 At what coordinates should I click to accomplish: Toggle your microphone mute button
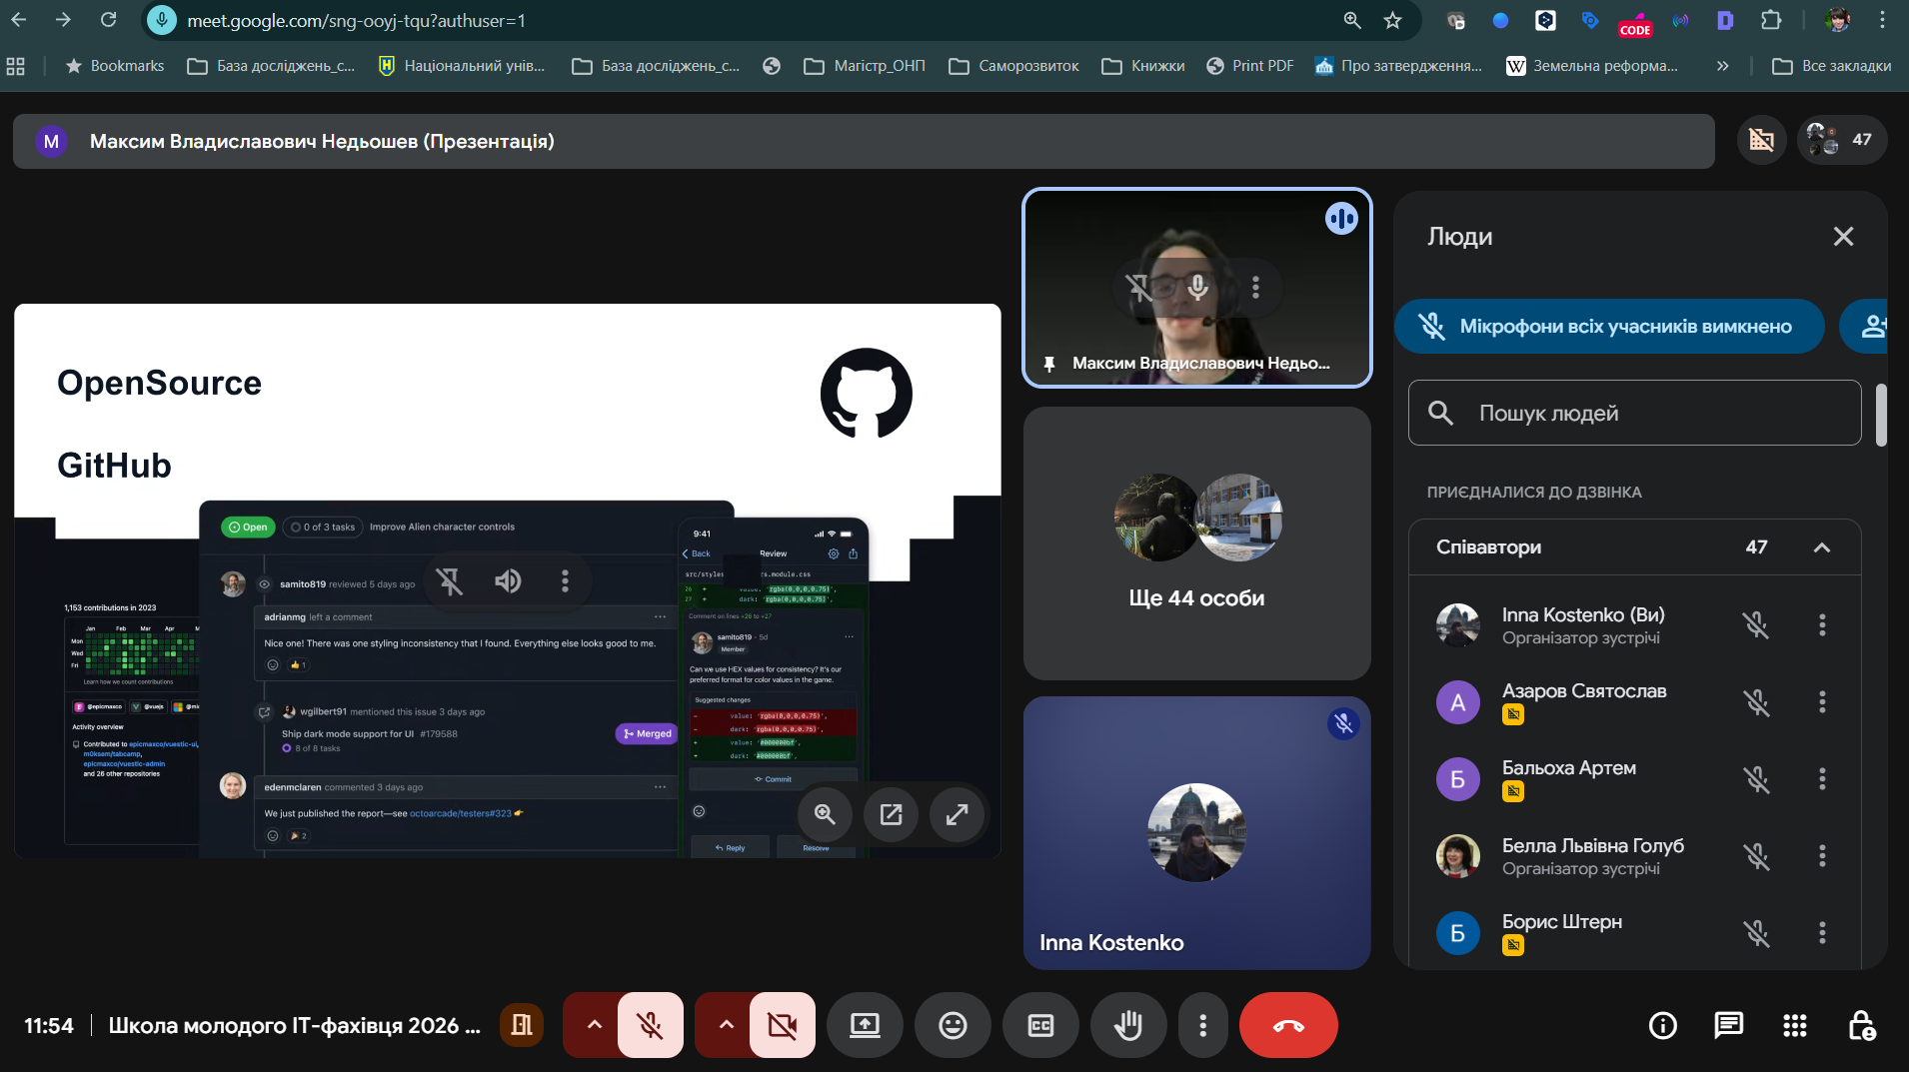[x=651, y=1025]
